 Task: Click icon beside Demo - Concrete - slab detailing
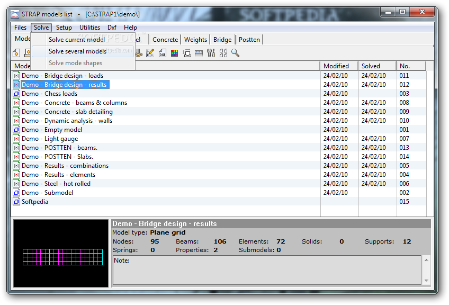click(16, 112)
